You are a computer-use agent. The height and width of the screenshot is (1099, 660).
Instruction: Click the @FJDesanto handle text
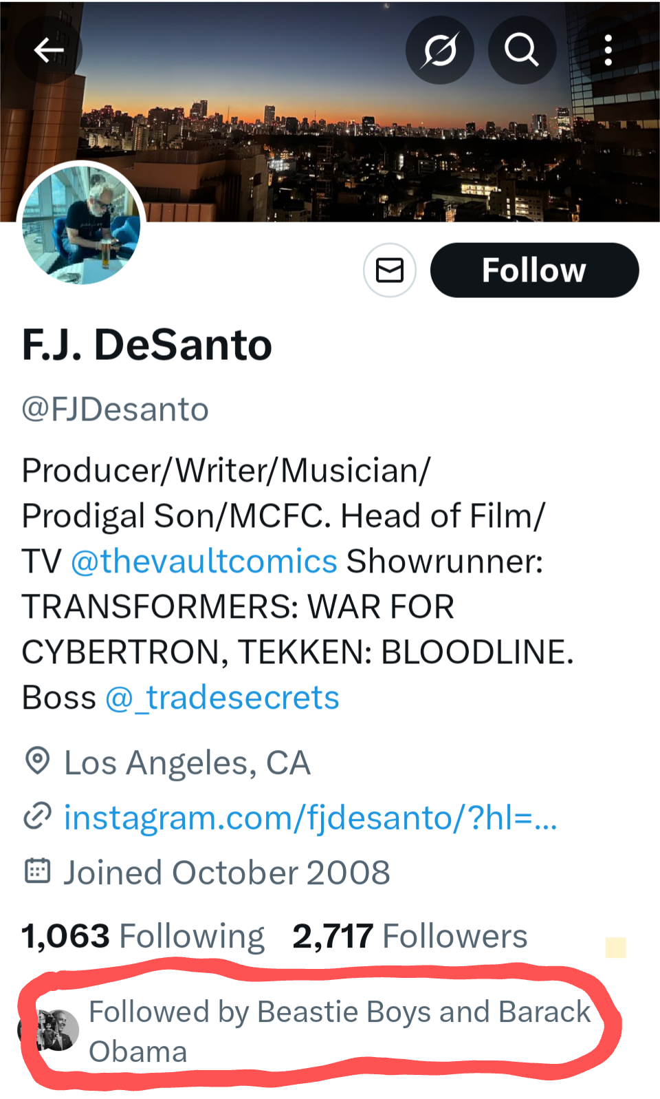coord(115,409)
